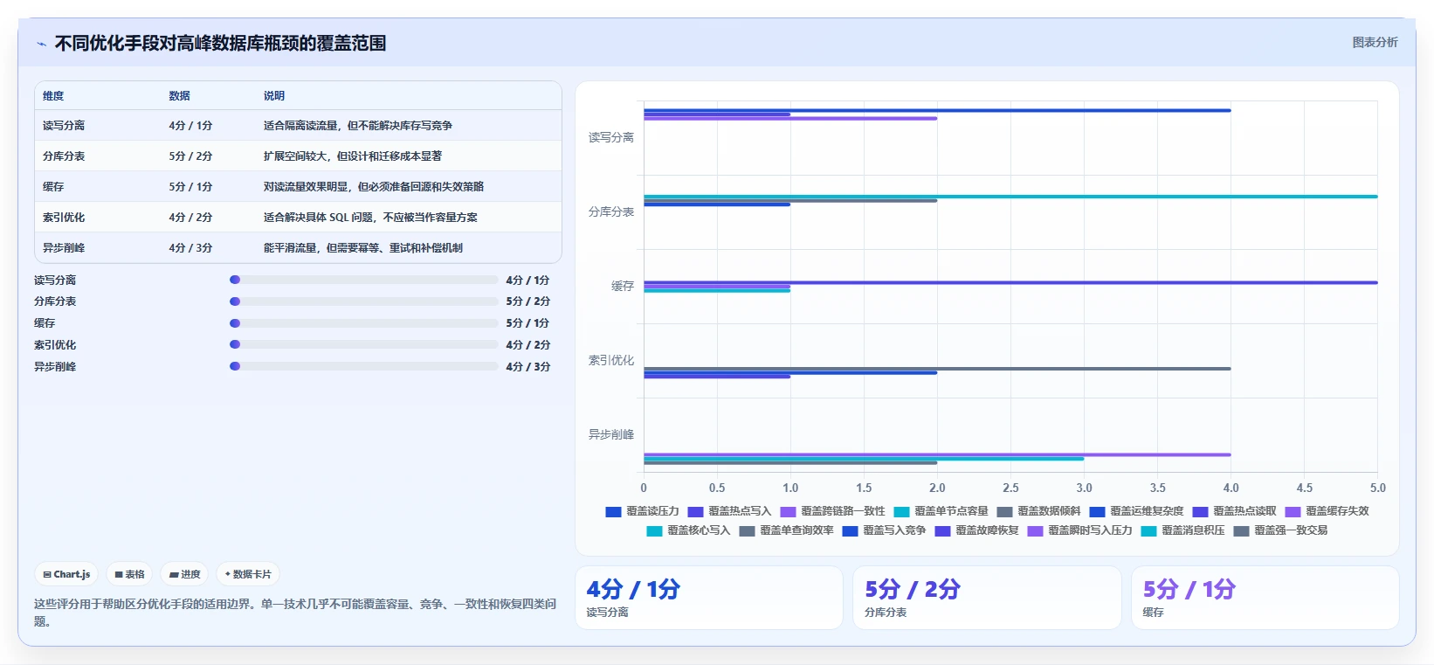The width and height of the screenshot is (1434, 665).
Task: Hide the 覆盖消息积压 legend series
Action: [1182, 530]
